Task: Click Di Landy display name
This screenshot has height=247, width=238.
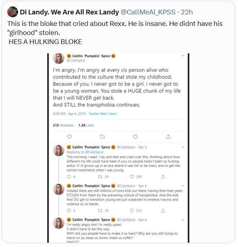Action: [x=69, y=12]
